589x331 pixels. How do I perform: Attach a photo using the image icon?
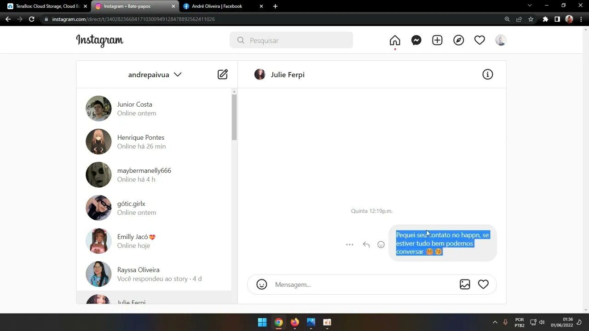465,285
